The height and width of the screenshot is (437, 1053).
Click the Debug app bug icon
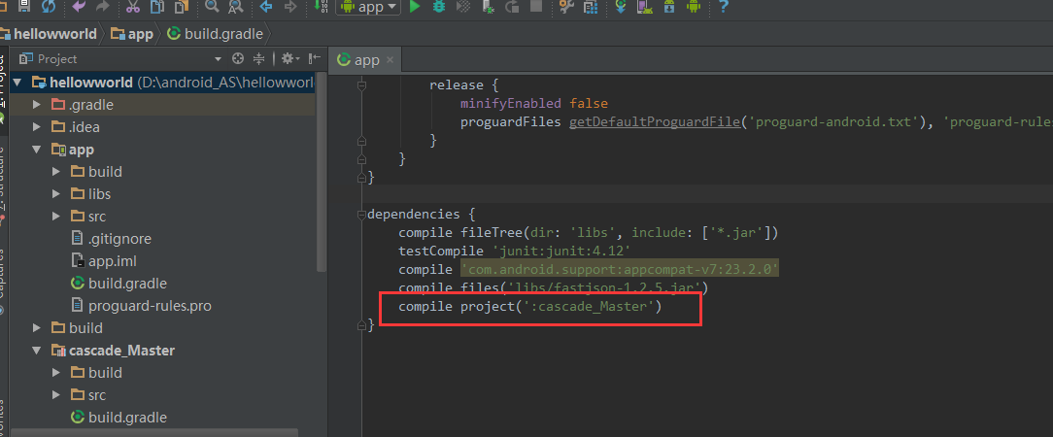pyautogui.click(x=439, y=8)
